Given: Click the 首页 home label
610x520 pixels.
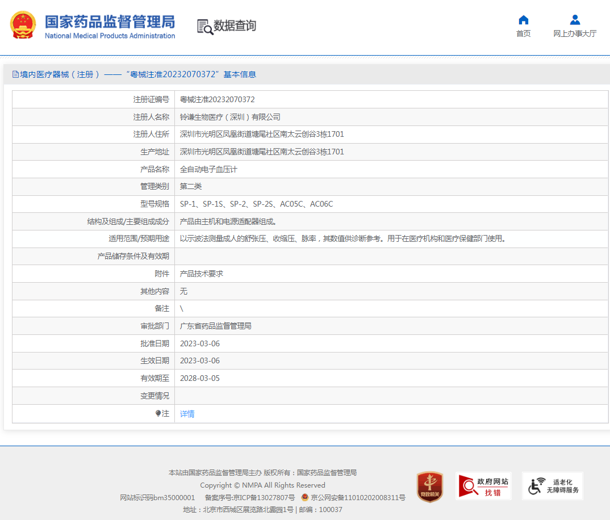Looking at the screenshot, I should click(x=523, y=34).
